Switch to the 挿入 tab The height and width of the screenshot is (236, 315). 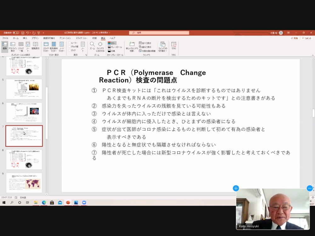pyautogui.click(x=25, y=38)
